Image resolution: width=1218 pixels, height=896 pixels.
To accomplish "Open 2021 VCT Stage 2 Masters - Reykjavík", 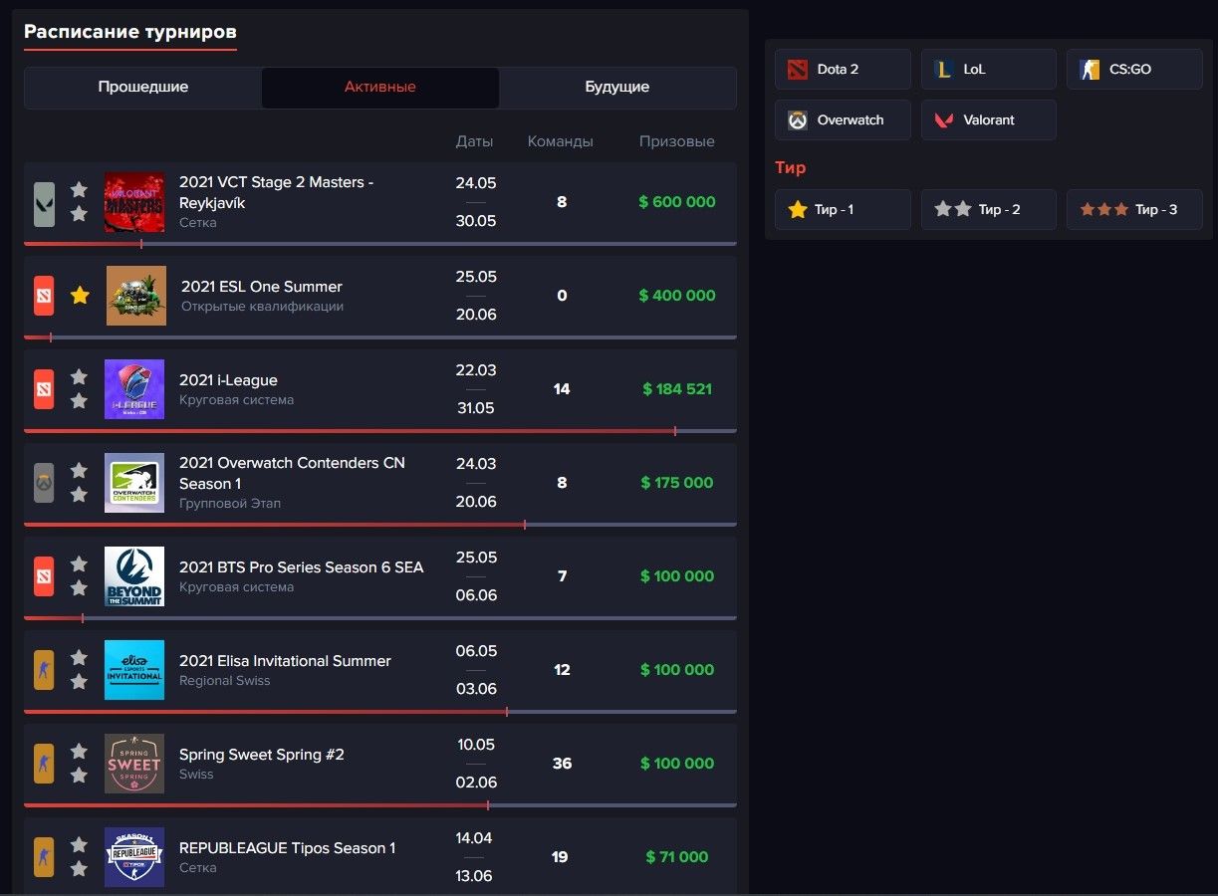I will pos(276,192).
